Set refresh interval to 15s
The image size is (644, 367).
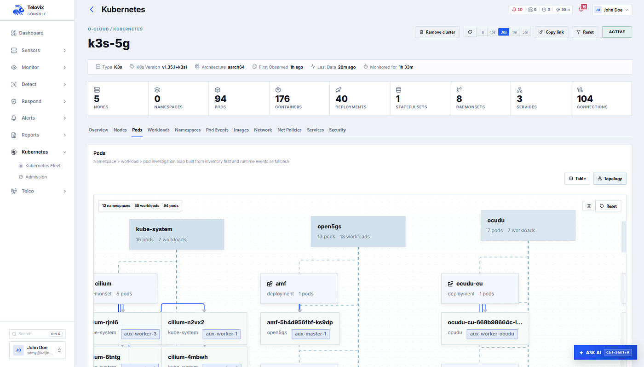click(492, 32)
